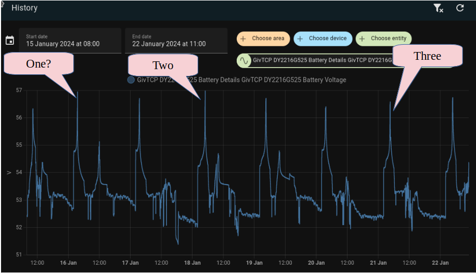The width and height of the screenshot is (476, 273).
Task: Click the 22 Jan axis label
Action: coord(440,263)
